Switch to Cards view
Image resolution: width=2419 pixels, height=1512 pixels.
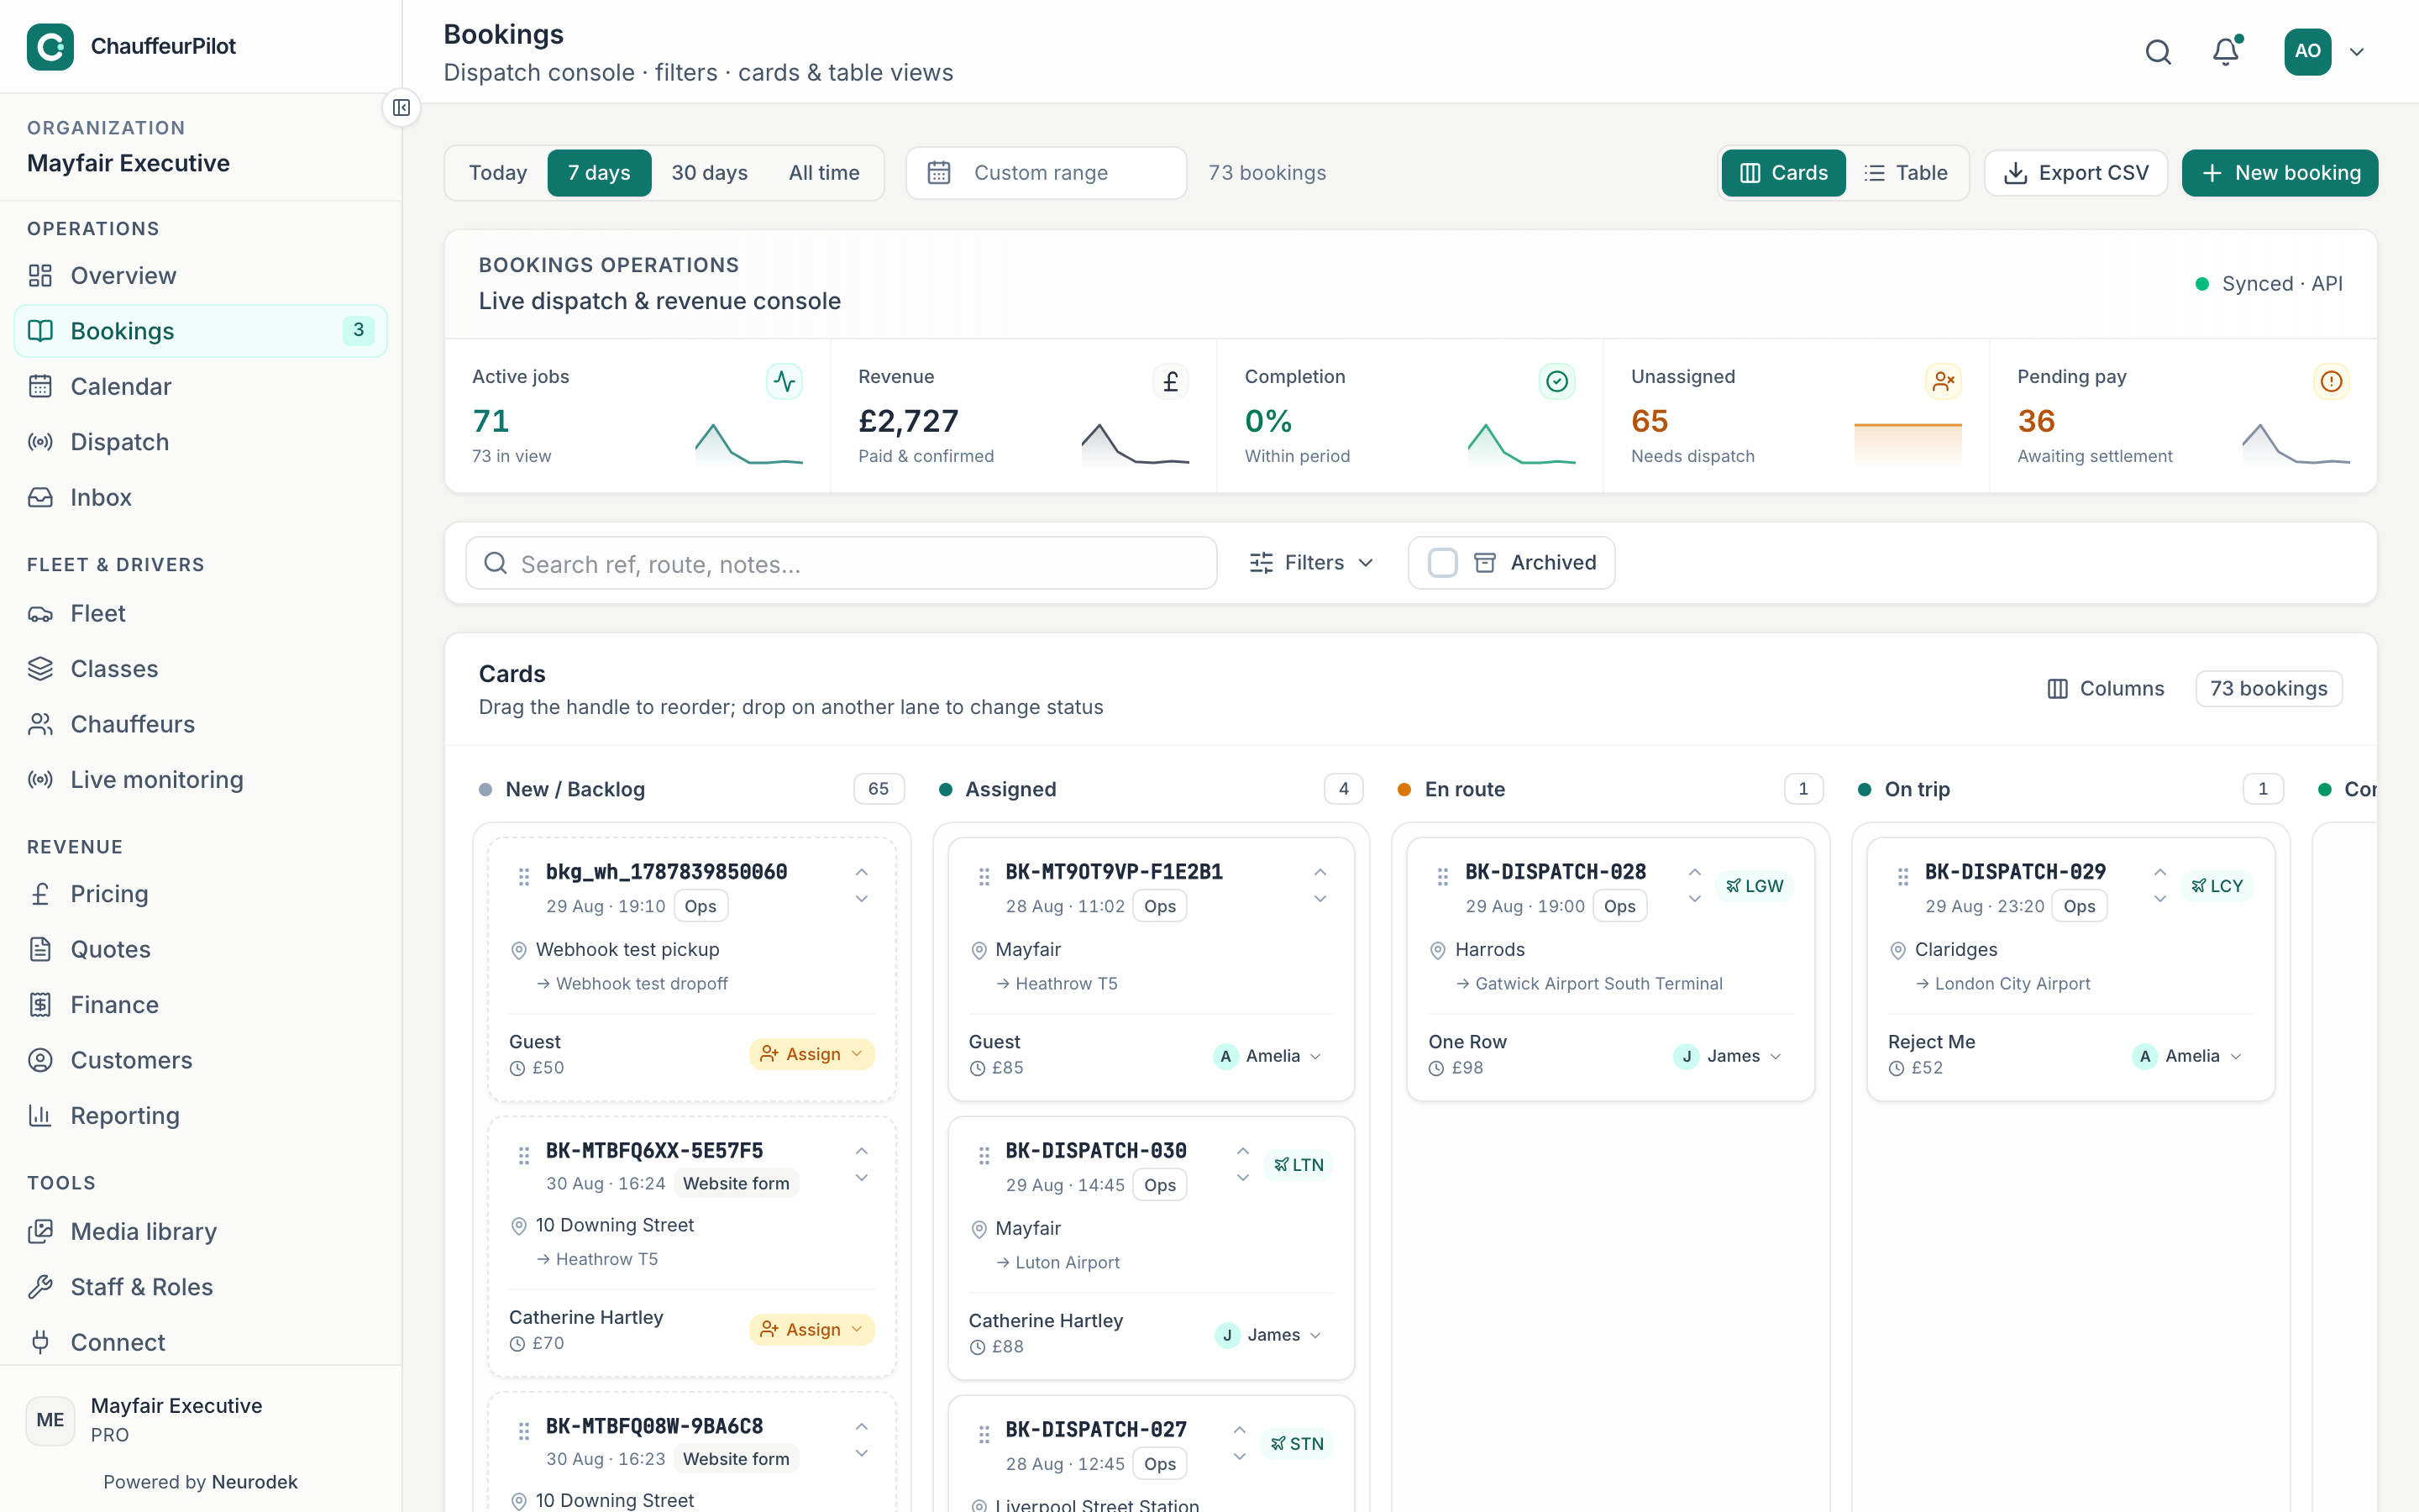point(1783,173)
